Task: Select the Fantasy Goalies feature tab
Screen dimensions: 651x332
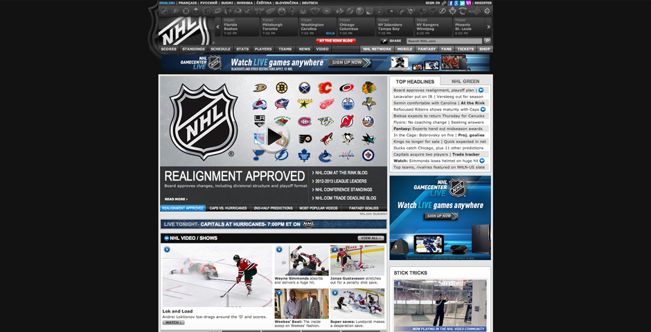Action: (x=364, y=208)
